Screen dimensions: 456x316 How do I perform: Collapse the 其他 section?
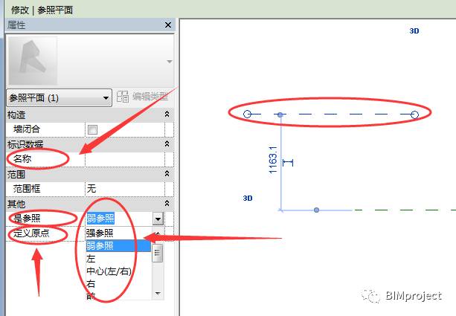[167, 204]
